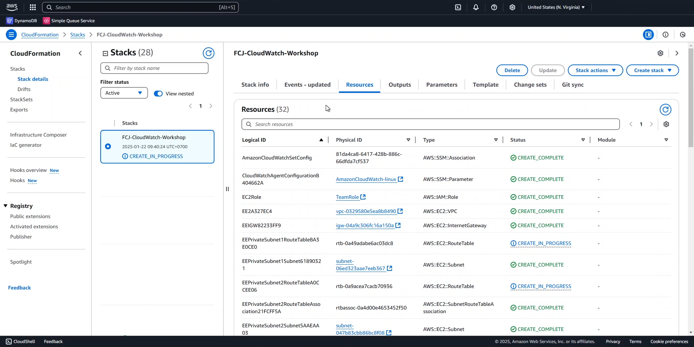The width and height of the screenshot is (694, 347).
Task: Switch to the Parameters tab
Action: pyautogui.click(x=442, y=85)
